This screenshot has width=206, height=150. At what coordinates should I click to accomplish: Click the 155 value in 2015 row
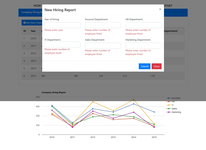pos(153,76)
